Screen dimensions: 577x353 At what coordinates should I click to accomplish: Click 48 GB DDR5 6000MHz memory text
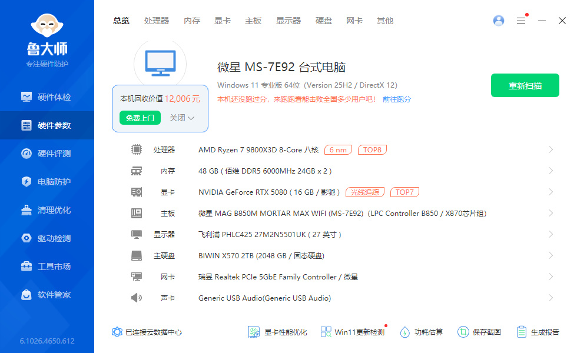[265, 171]
